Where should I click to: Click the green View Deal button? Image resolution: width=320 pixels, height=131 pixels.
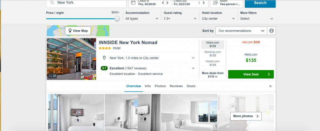click(251, 74)
